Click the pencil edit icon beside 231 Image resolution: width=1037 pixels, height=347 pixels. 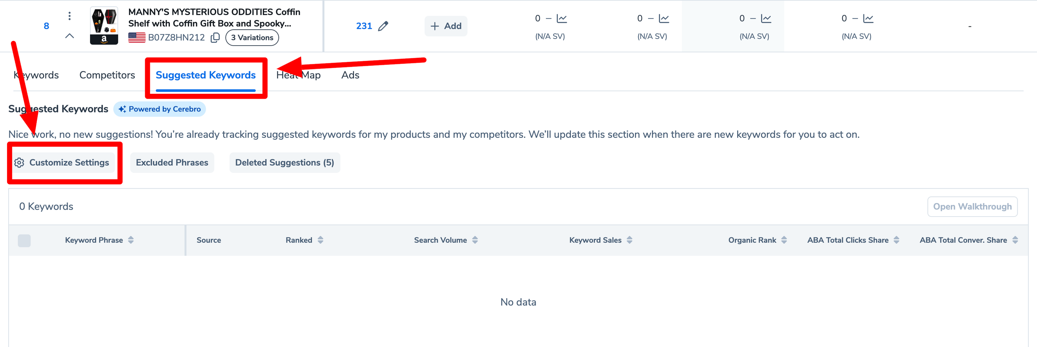coord(383,26)
